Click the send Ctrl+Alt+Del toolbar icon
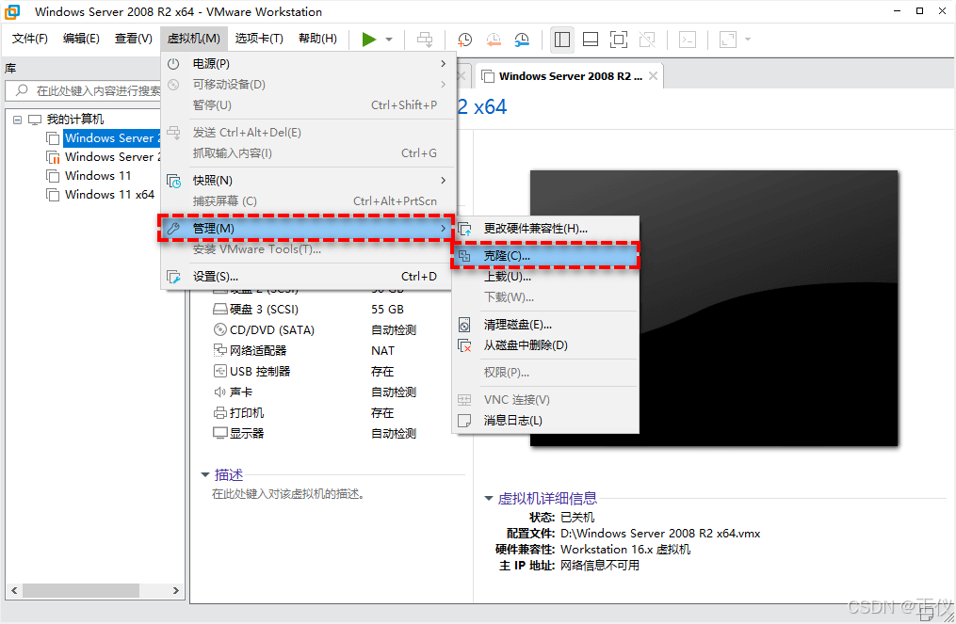 [425, 40]
